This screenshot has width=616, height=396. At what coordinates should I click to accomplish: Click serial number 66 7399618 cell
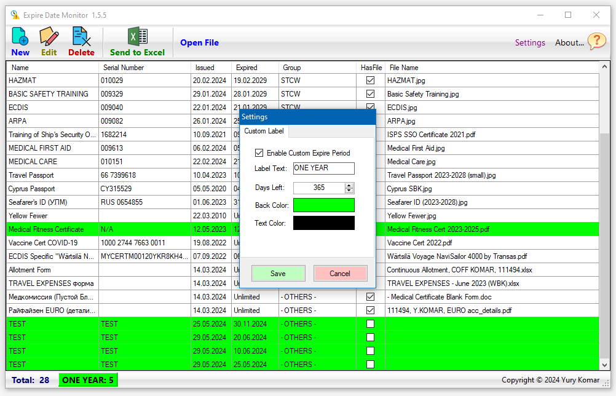coord(144,175)
